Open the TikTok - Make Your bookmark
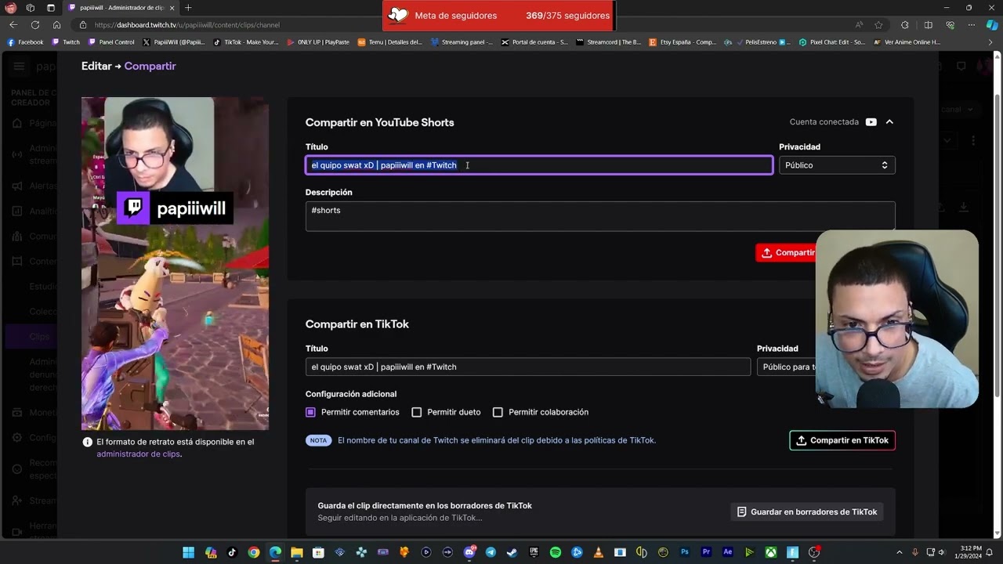 [246, 42]
